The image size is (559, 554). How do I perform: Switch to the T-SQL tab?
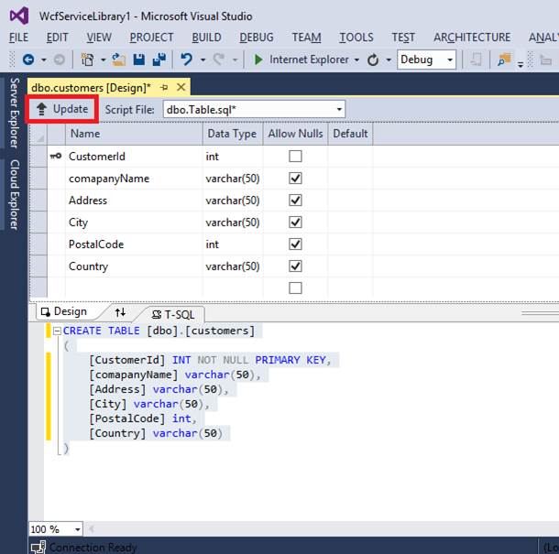[173, 313]
